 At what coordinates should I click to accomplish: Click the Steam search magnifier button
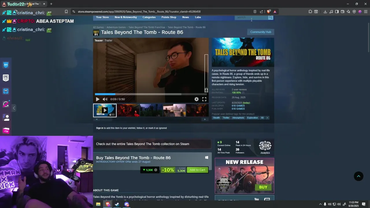coord(271,18)
